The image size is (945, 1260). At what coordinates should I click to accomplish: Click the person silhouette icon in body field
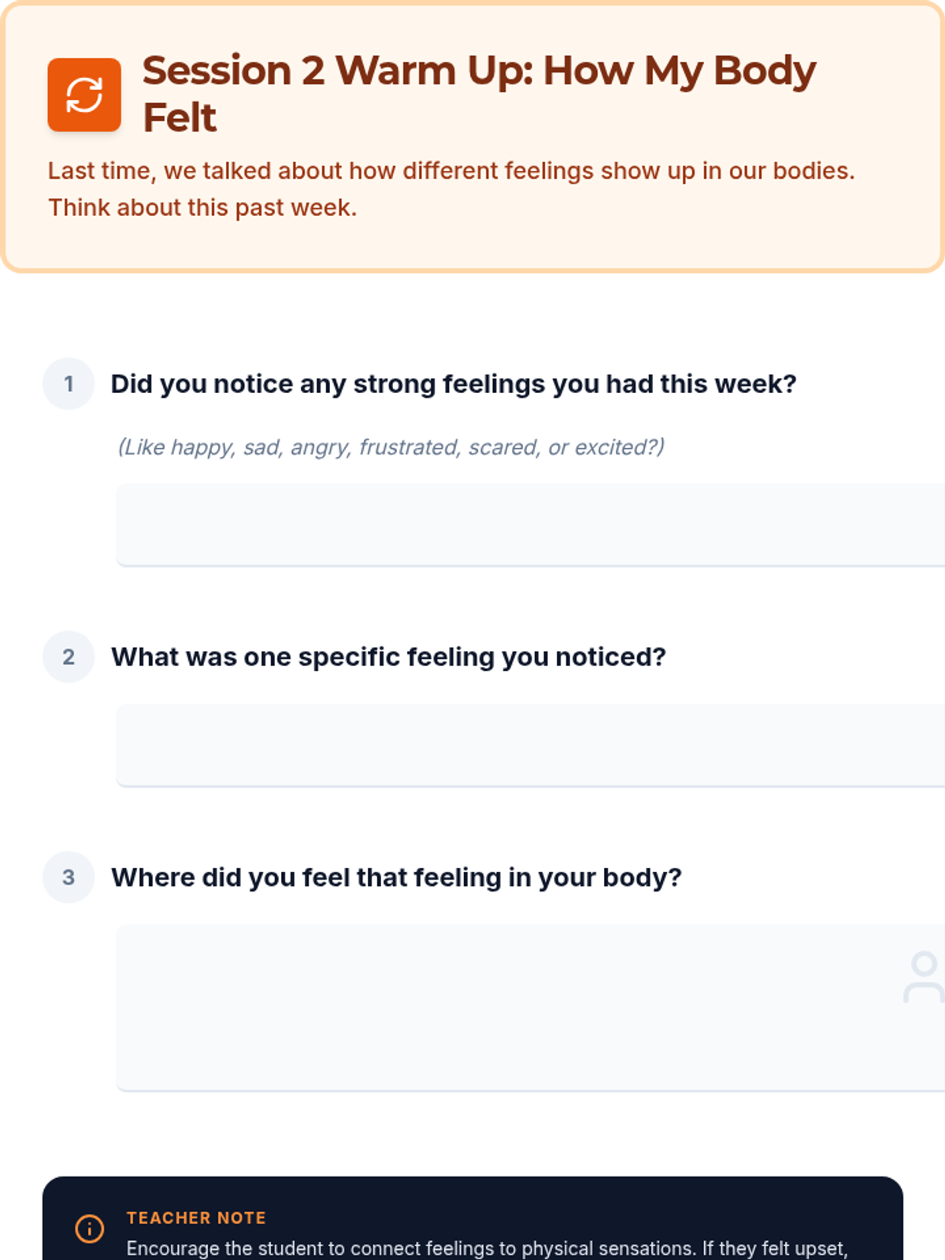923,976
